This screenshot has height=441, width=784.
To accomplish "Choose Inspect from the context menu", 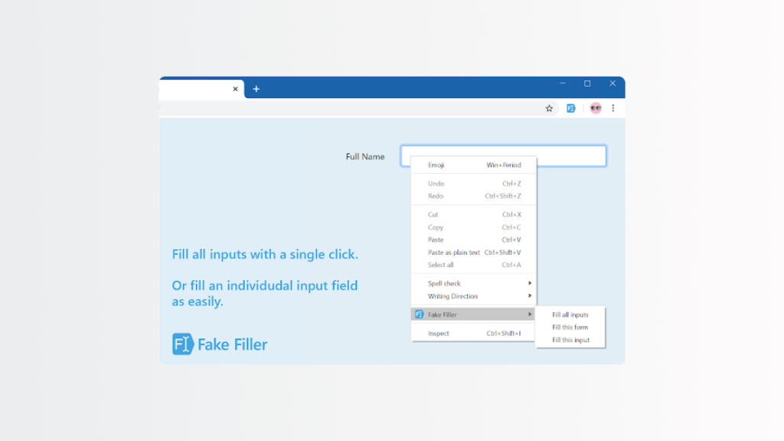I will [474, 334].
